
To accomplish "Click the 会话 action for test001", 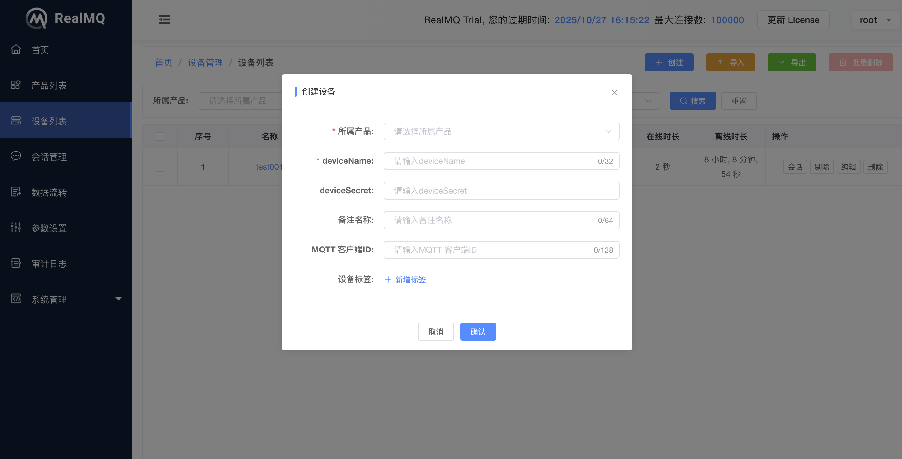I will pyautogui.click(x=795, y=167).
